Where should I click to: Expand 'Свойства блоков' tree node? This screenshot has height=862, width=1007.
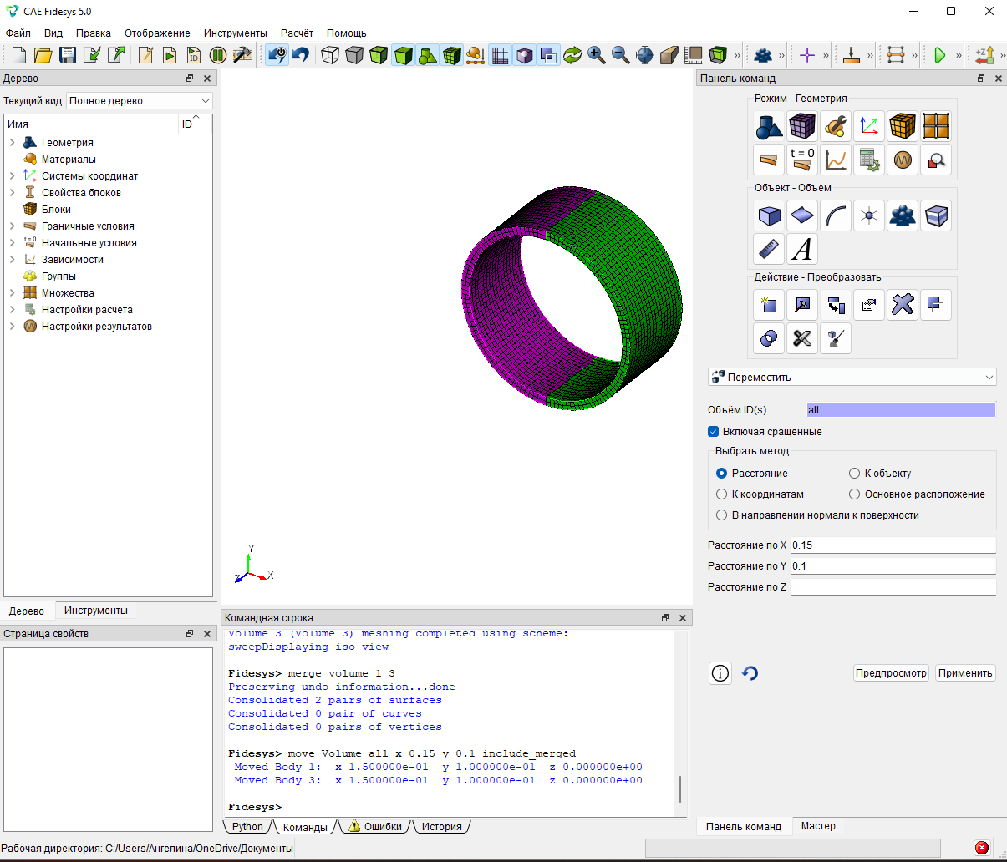point(13,193)
